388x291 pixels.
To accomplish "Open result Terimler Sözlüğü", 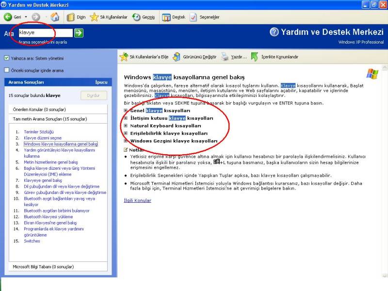I will pos(39,131).
